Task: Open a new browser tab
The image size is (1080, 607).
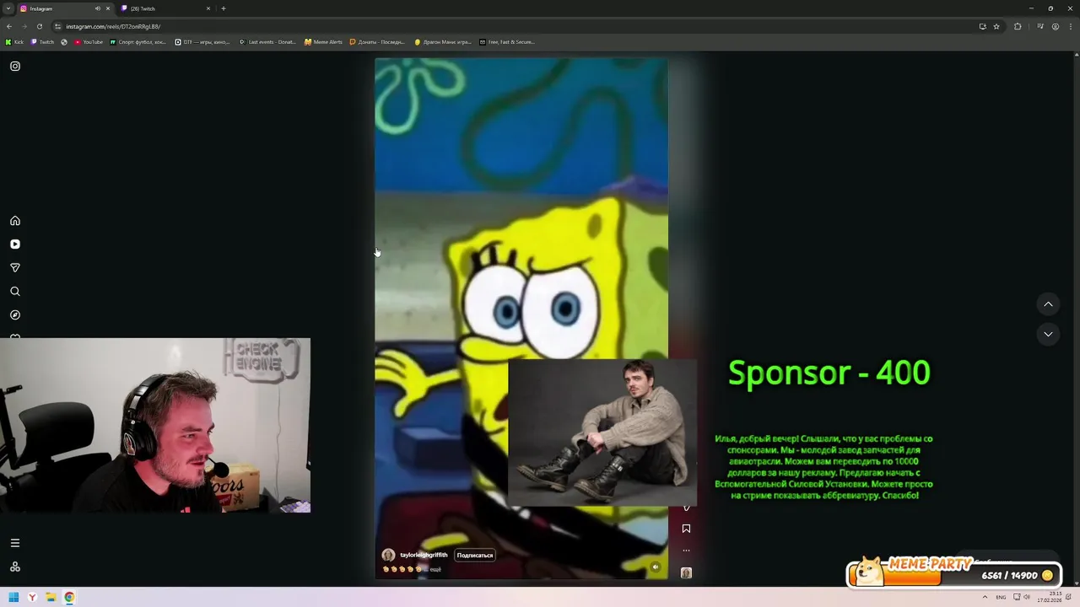Action: tap(224, 8)
